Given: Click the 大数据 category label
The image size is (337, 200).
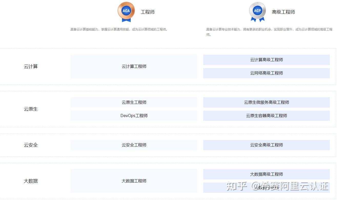Looking at the screenshot, I should 30,181.
